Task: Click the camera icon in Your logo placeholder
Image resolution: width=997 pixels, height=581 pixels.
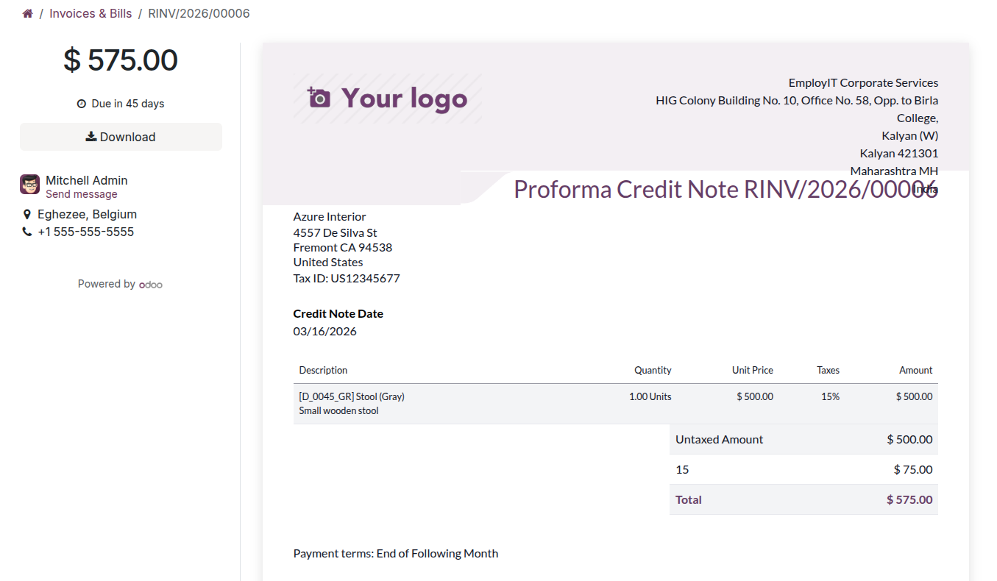Action: coord(319,98)
